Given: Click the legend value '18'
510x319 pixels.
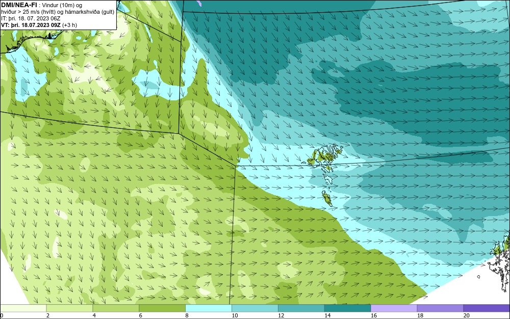Looking at the screenshot, I should (420, 315).
